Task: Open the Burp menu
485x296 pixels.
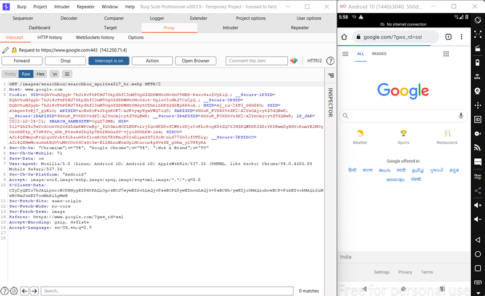Action: 22,7
